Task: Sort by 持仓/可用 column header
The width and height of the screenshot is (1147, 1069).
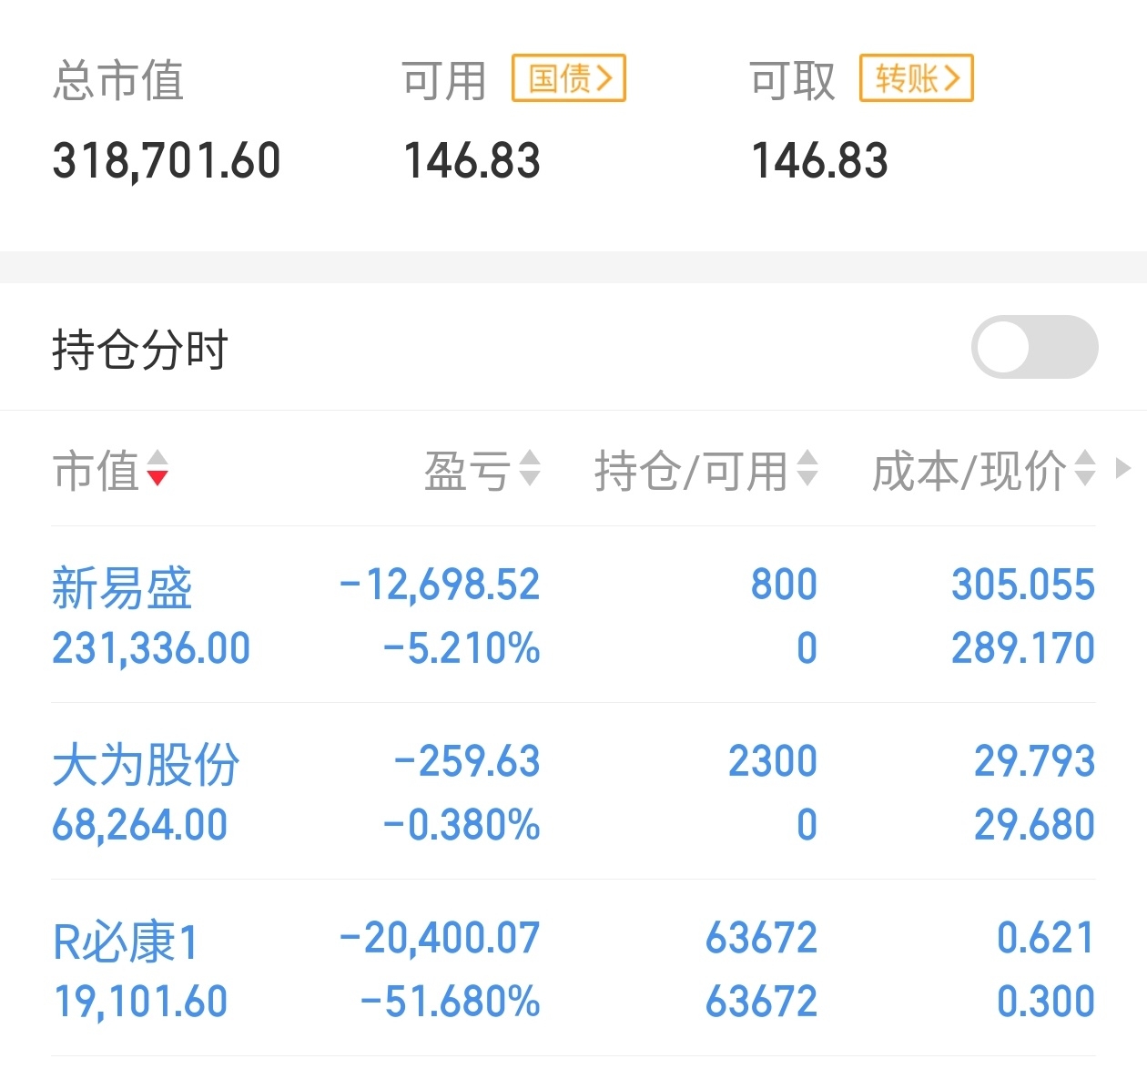Action: point(690,471)
